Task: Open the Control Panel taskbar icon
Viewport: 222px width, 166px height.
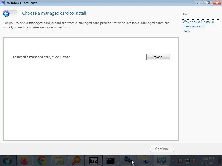Action: [x=162, y=161]
